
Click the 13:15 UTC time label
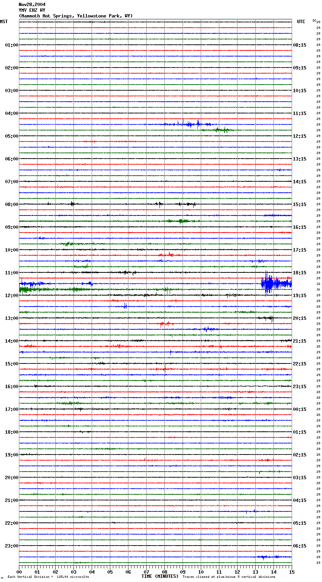[x=300, y=159]
